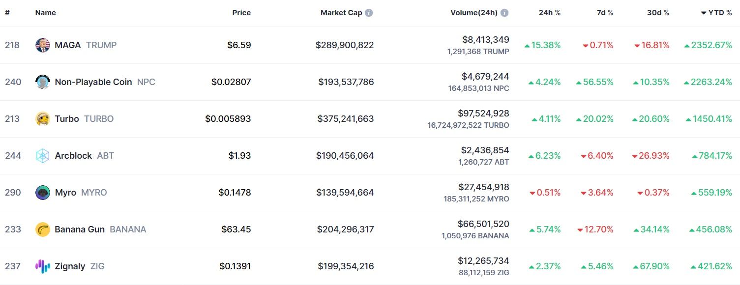Click the Banana Gun logo icon
Viewport: 740px width, 285px height.
43,229
